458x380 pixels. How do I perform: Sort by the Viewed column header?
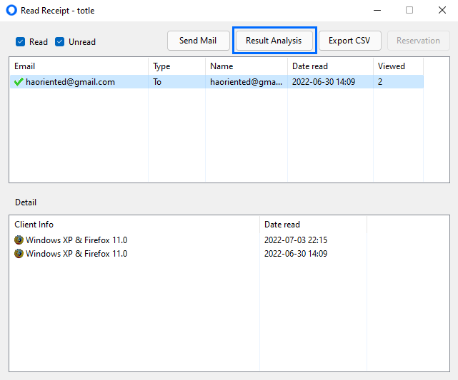pos(399,66)
